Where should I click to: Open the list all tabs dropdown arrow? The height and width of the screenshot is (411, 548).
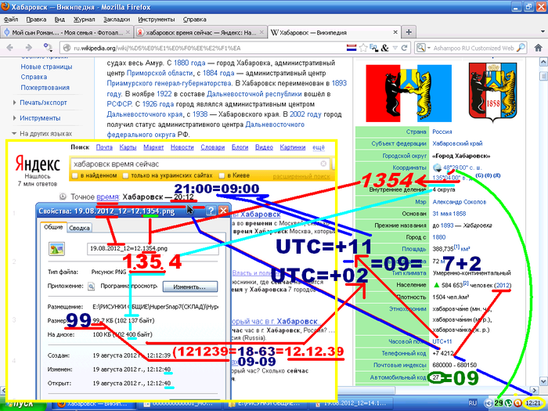(542, 32)
